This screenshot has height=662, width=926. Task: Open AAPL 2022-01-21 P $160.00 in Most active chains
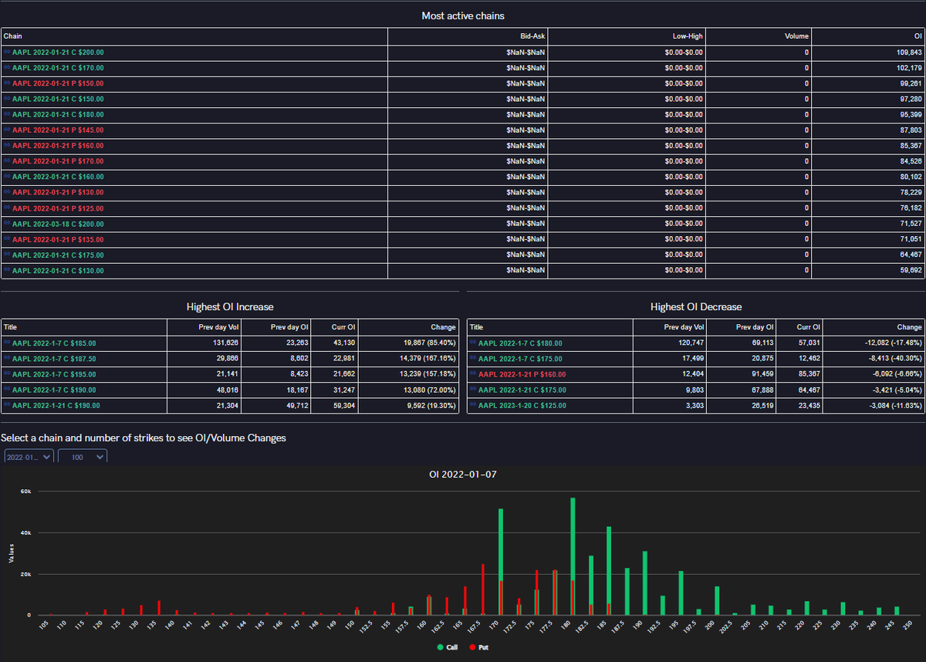[58, 146]
